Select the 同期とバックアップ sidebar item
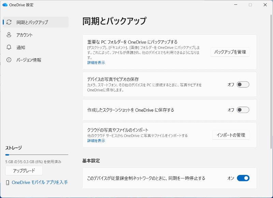 (32, 22)
